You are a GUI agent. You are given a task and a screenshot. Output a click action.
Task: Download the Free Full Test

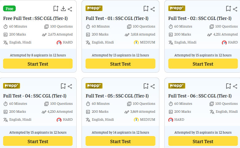pos(63,9)
